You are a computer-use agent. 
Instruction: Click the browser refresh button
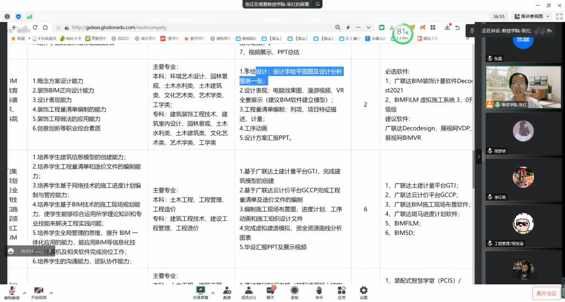pos(35,27)
